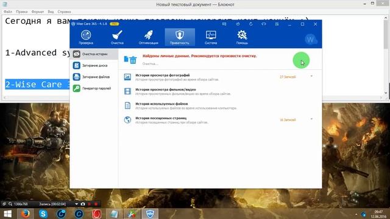Open Firefox from the taskbar

pos(25,214)
